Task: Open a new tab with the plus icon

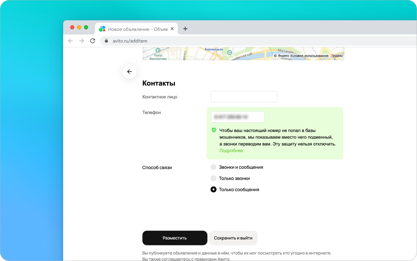Action: pos(185,29)
